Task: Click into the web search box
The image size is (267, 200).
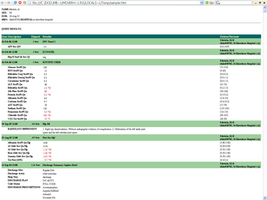Action: (236, 3)
